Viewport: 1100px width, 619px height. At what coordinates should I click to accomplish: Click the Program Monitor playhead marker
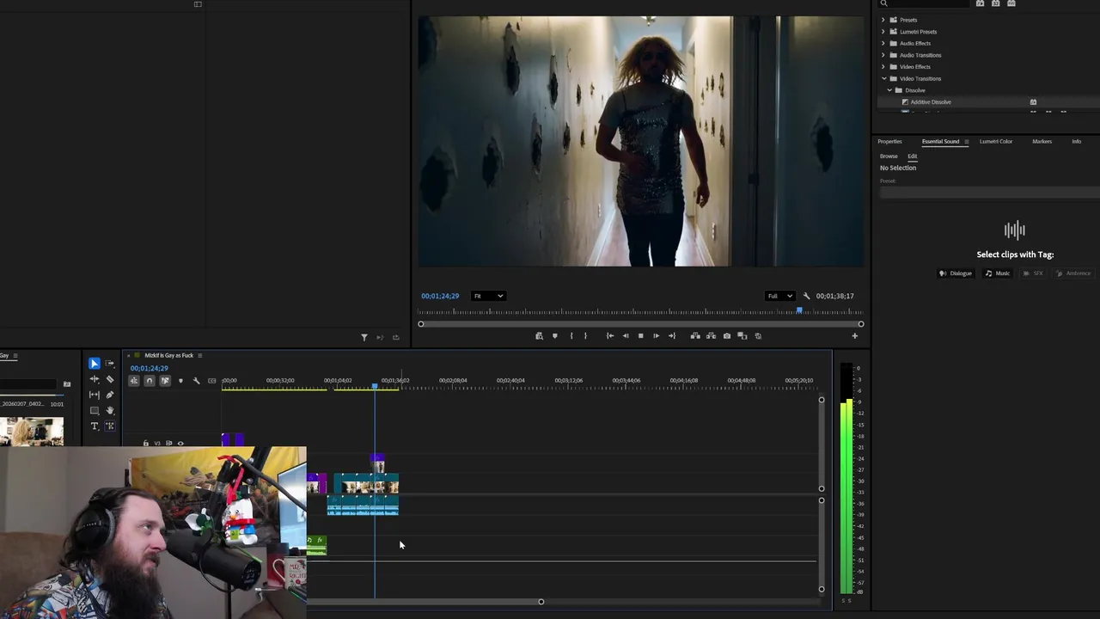click(x=799, y=311)
